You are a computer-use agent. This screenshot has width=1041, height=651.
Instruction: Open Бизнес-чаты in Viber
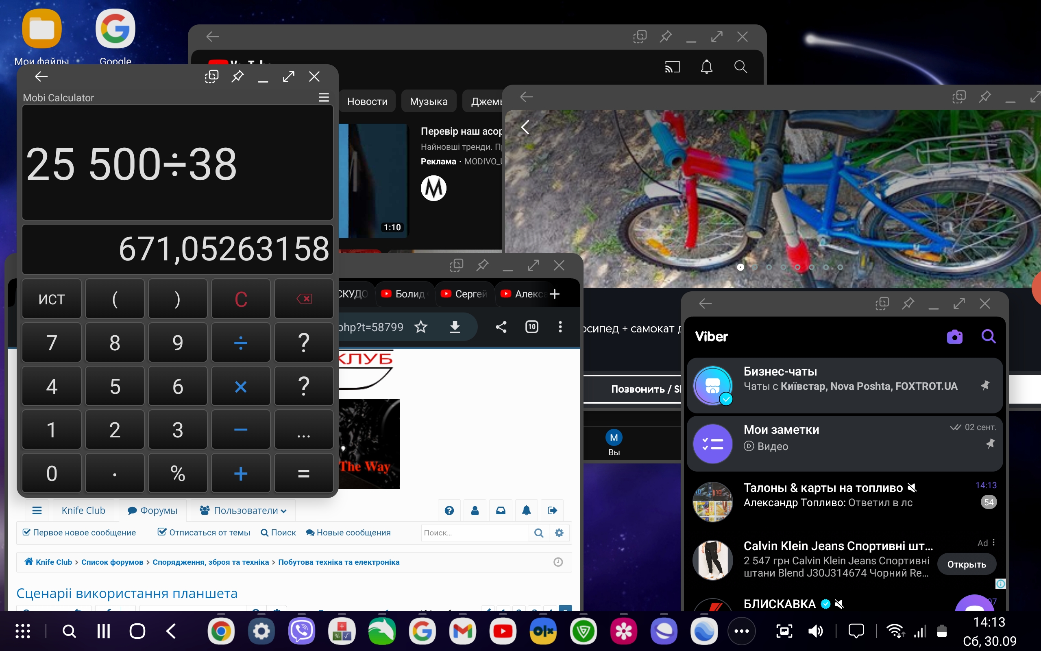(x=845, y=385)
